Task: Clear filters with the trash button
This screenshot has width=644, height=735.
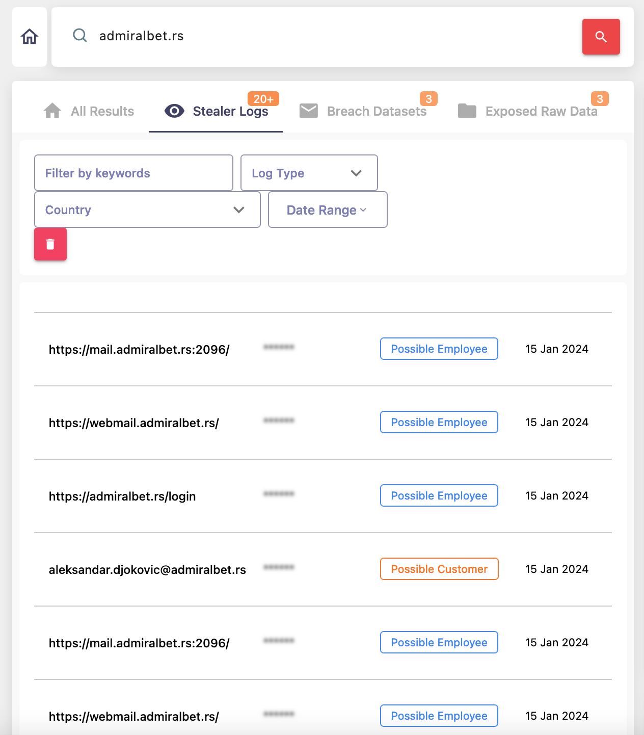Action: pos(50,244)
